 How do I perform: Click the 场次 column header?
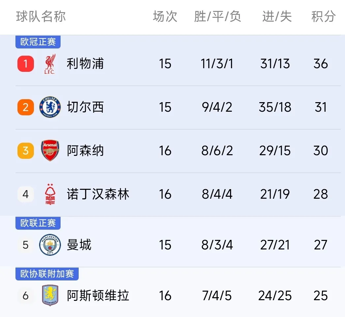tap(165, 16)
